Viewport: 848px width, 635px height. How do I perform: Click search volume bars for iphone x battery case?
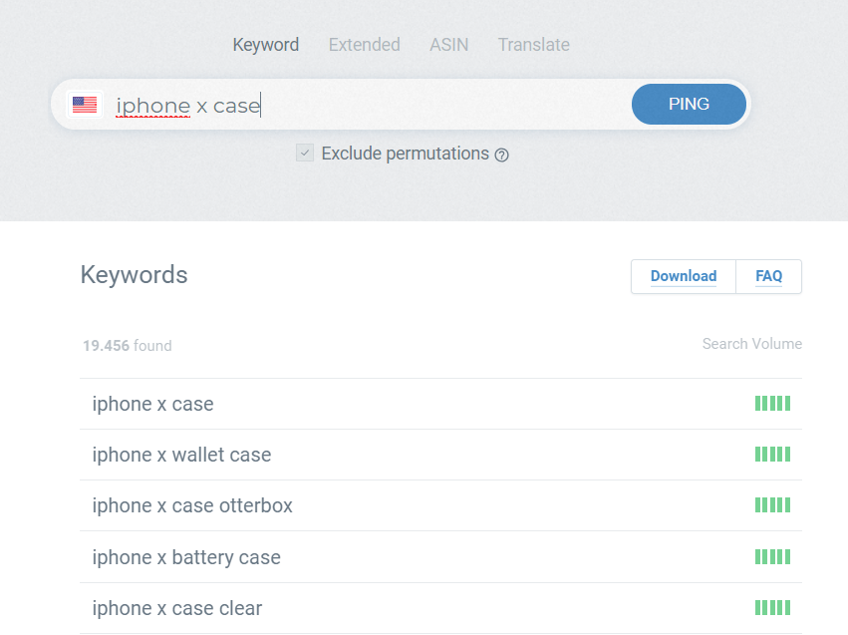tap(772, 557)
